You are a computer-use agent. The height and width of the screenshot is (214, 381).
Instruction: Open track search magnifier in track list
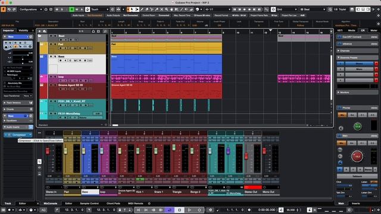click(105, 32)
